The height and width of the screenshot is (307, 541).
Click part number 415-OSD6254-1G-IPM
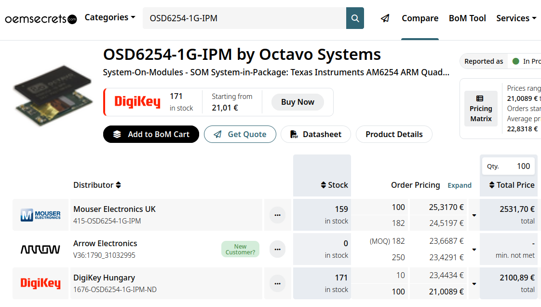point(107,221)
